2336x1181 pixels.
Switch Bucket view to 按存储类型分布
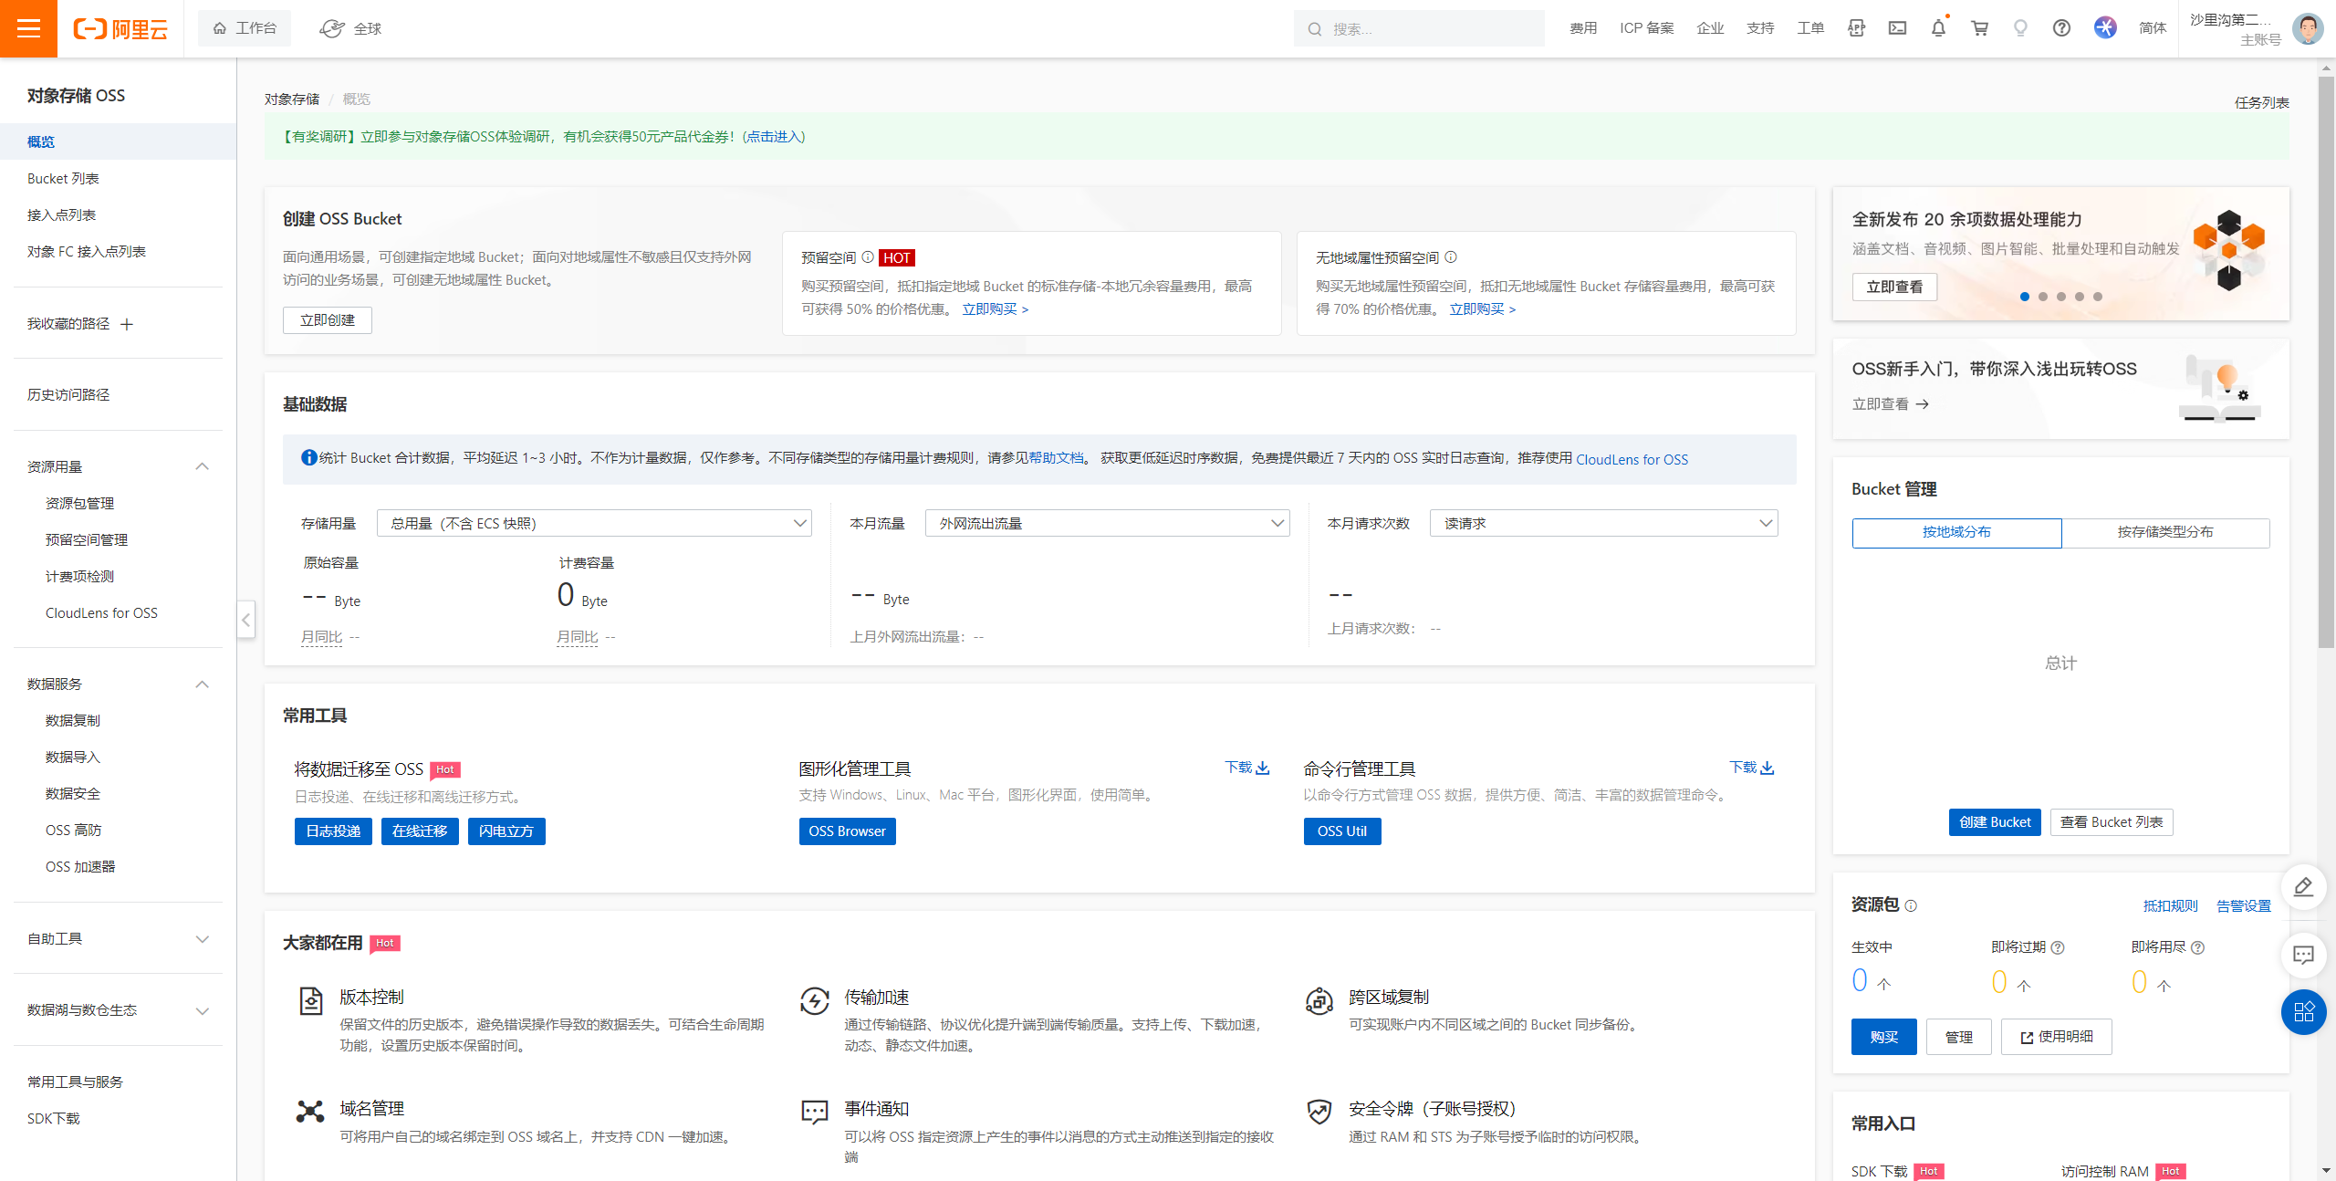click(x=2164, y=532)
